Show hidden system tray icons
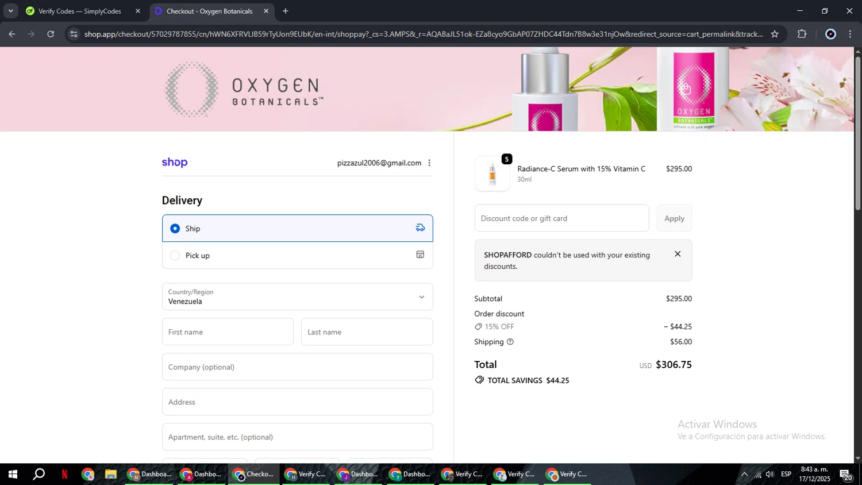The height and width of the screenshot is (485, 862). (744, 474)
